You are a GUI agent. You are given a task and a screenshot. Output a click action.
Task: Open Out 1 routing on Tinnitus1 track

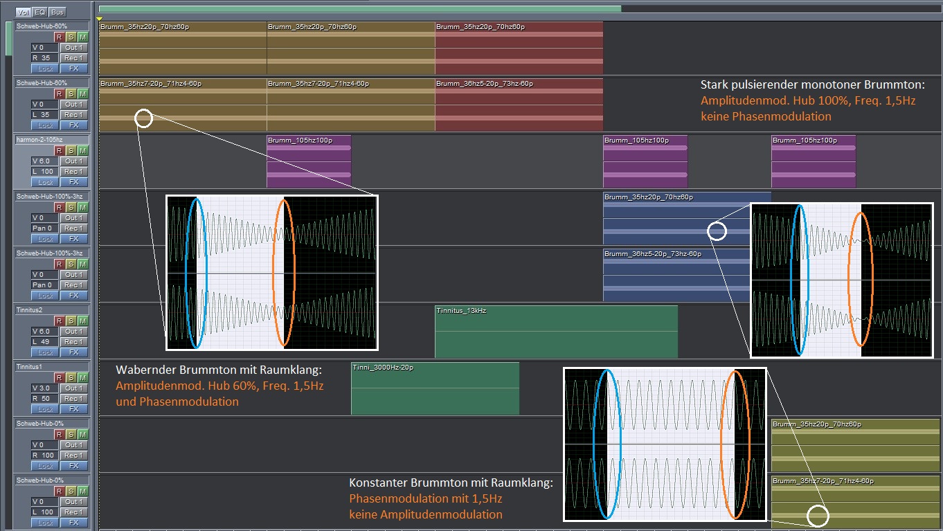[73, 388]
